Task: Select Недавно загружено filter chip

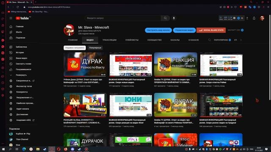Action: [75, 48]
